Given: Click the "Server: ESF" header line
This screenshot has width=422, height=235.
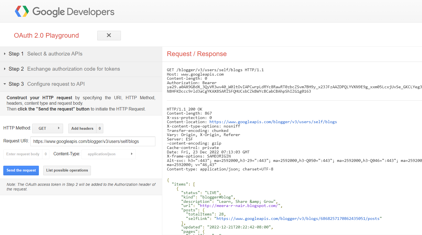Looking at the screenshot, I should pos(180,139).
